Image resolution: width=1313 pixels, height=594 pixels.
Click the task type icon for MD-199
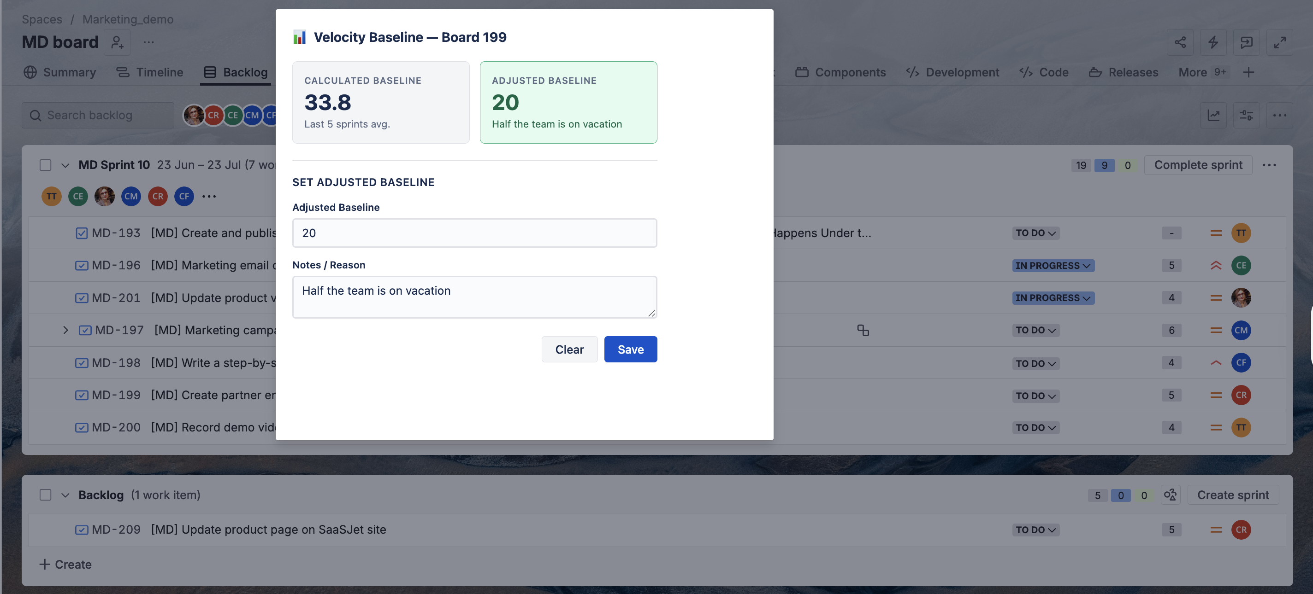point(82,396)
